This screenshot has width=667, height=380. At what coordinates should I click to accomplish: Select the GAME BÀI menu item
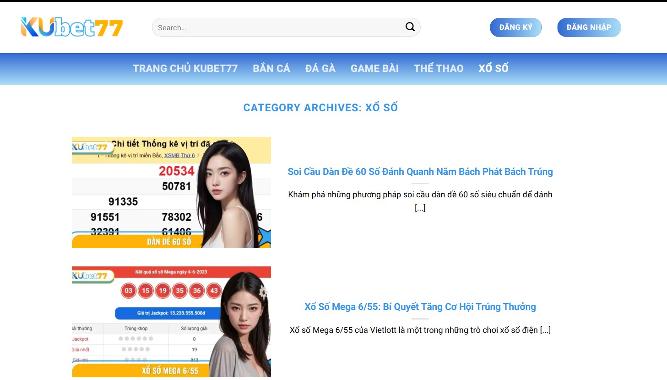tap(374, 69)
